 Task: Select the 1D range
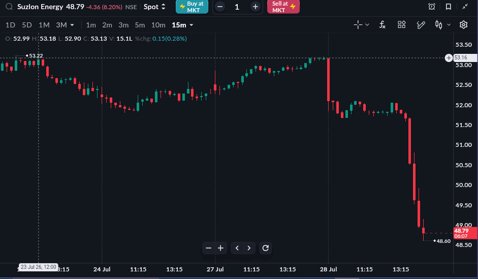[x=10, y=25]
